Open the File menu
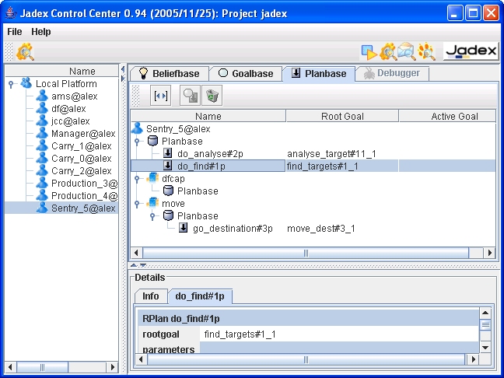 [15, 31]
